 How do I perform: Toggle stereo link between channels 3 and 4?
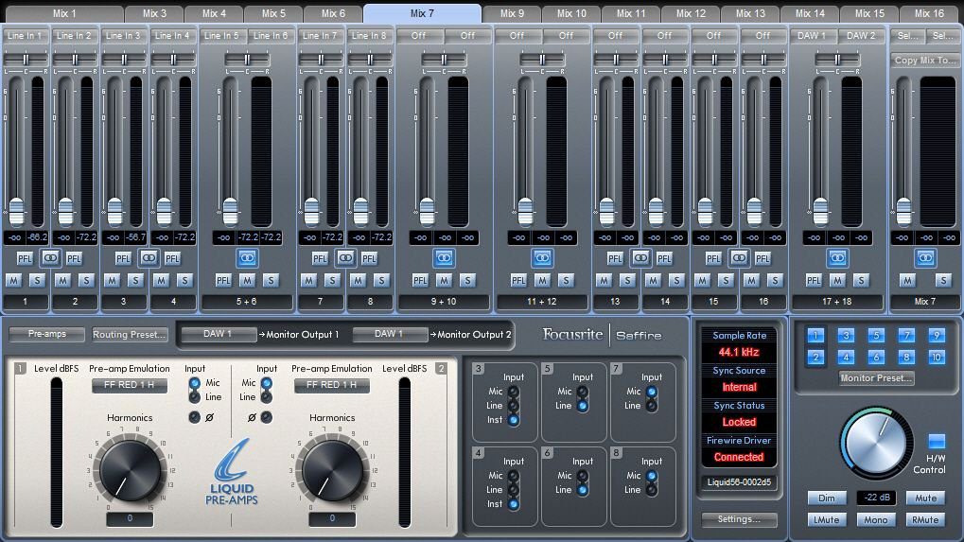click(x=149, y=258)
